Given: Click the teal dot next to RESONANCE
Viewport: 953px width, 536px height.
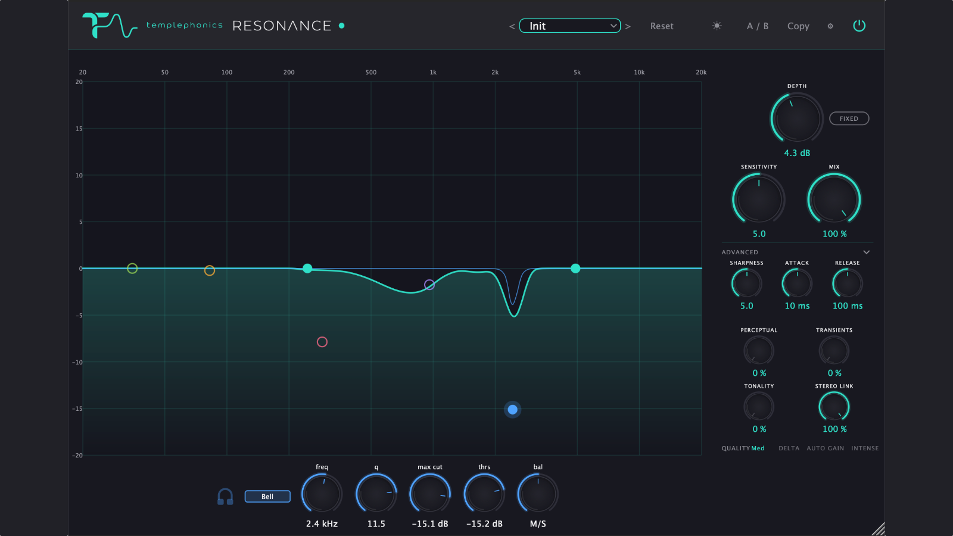Looking at the screenshot, I should point(342,26).
